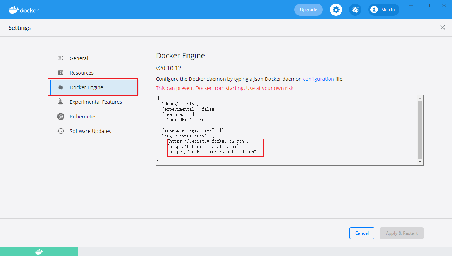Click the "experimental": false line
Viewport: 452px width, 256px height.
(x=189, y=109)
